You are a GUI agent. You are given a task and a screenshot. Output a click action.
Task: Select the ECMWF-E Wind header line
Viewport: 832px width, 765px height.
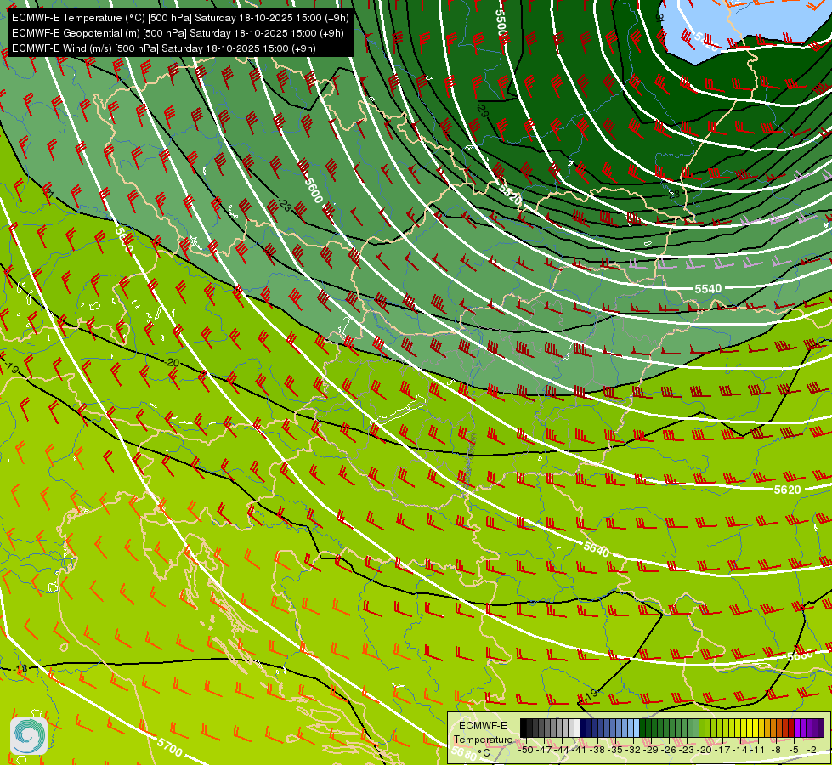(164, 48)
